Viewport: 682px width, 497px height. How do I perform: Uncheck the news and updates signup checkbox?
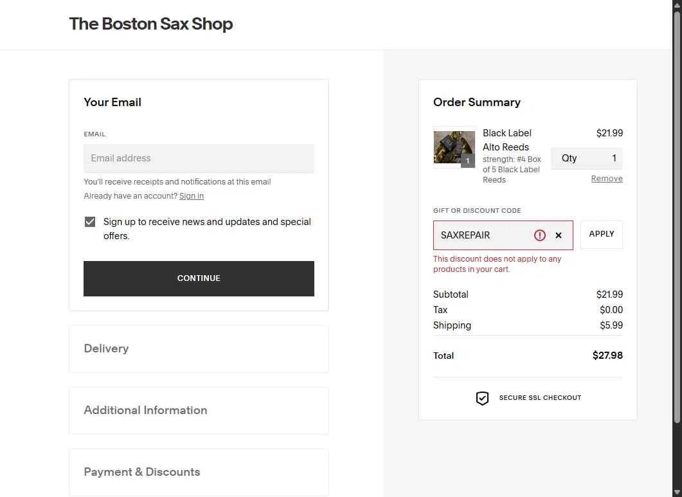click(x=90, y=222)
